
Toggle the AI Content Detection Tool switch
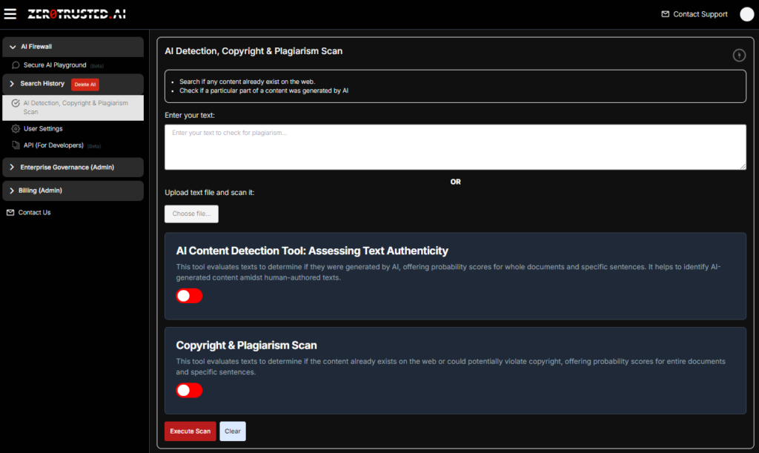pyautogui.click(x=189, y=296)
